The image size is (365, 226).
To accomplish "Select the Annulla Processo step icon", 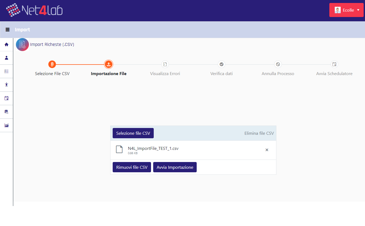I will [x=278, y=64].
